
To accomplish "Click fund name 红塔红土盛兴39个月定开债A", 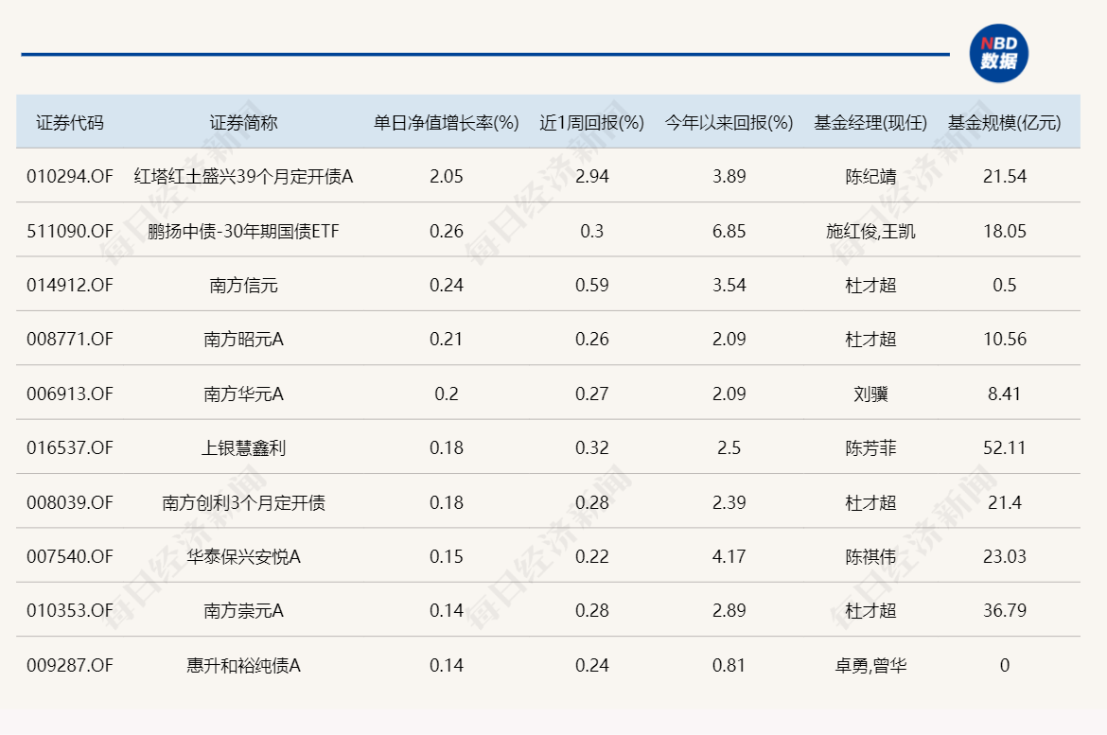I will [243, 177].
